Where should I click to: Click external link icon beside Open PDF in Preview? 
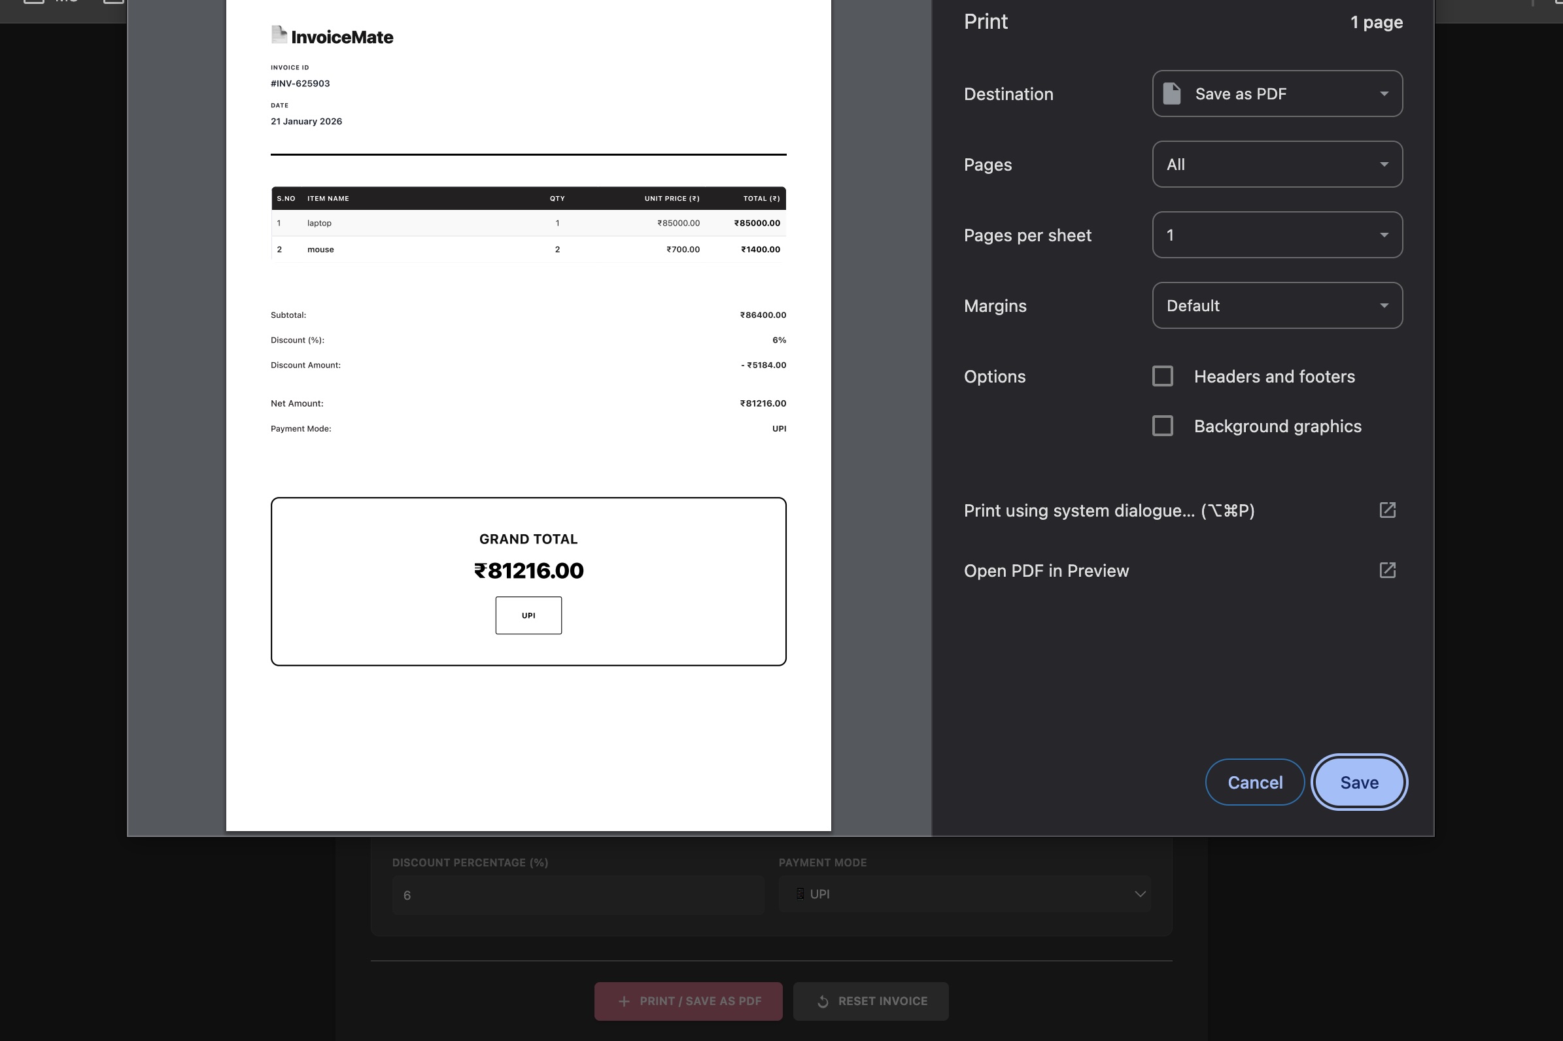tap(1387, 570)
